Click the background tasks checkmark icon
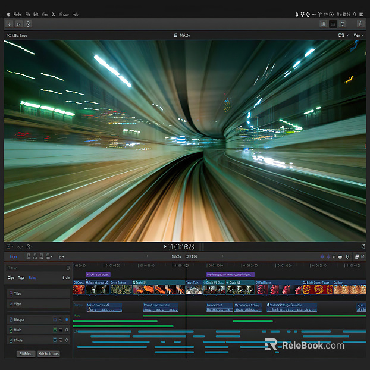Image resolution: width=370 pixels, height=370 pixels. [x=29, y=24]
